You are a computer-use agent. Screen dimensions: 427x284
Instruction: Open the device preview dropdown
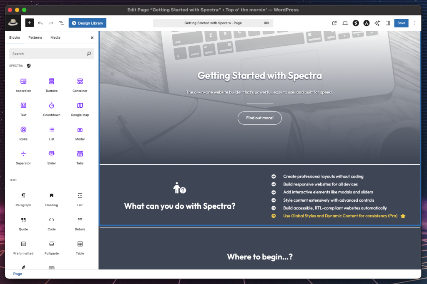[x=345, y=23]
